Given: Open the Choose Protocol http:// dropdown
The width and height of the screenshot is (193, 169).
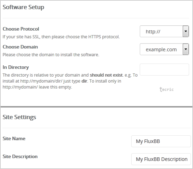Looking at the screenshot, I should tap(164, 31).
